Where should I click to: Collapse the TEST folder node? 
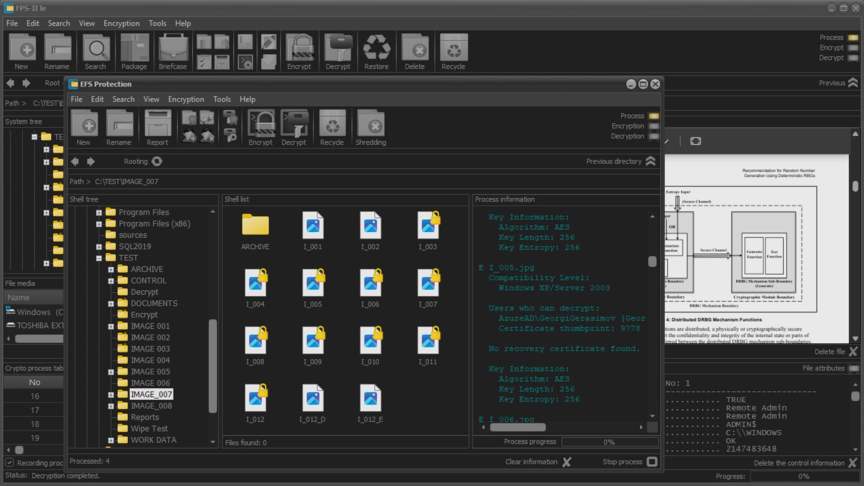(98, 258)
